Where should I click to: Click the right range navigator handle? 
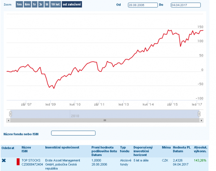[x=199, y=114]
